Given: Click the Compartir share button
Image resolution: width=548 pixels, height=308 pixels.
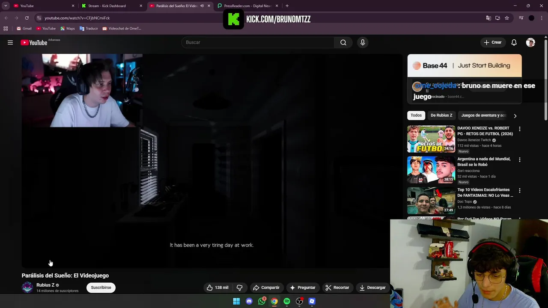Looking at the screenshot, I should pyautogui.click(x=266, y=287).
